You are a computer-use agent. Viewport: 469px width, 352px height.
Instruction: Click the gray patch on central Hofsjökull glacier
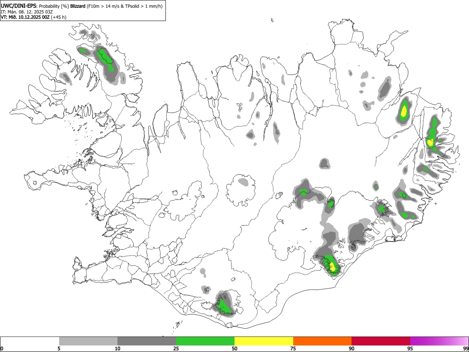click(243, 181)
